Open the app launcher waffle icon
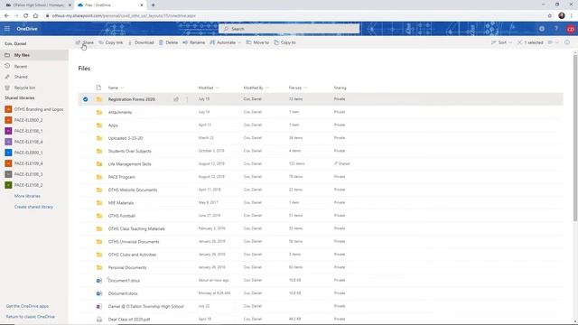 point(7,29)
